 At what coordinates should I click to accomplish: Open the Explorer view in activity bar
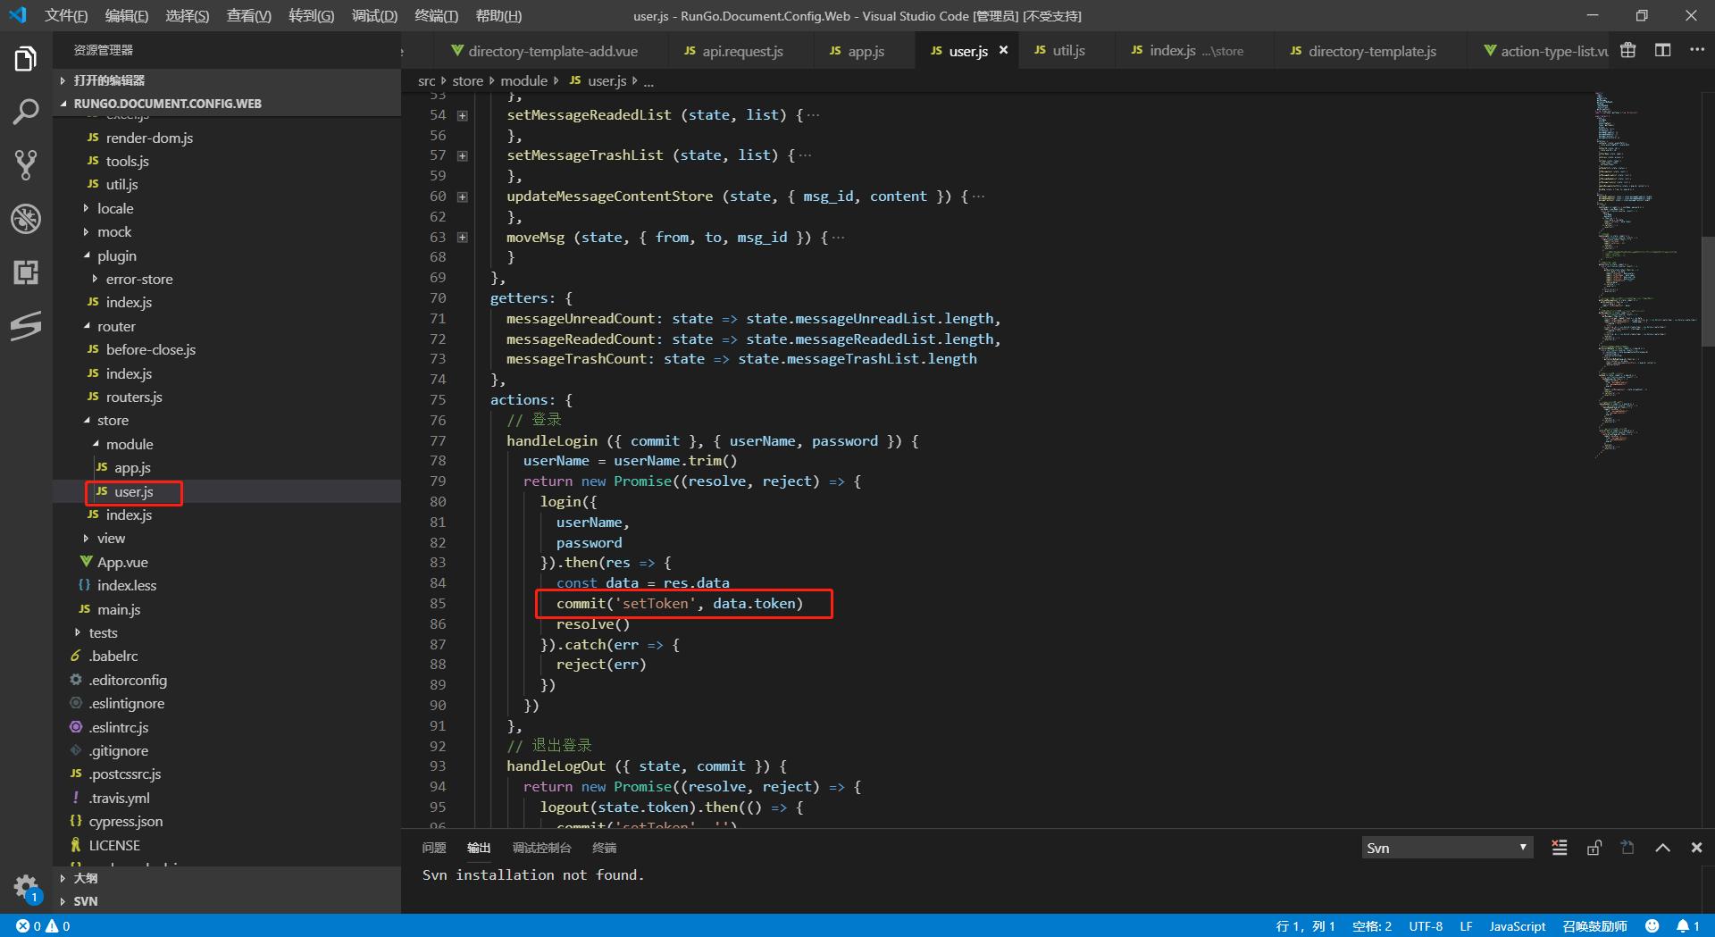(26, 59)
